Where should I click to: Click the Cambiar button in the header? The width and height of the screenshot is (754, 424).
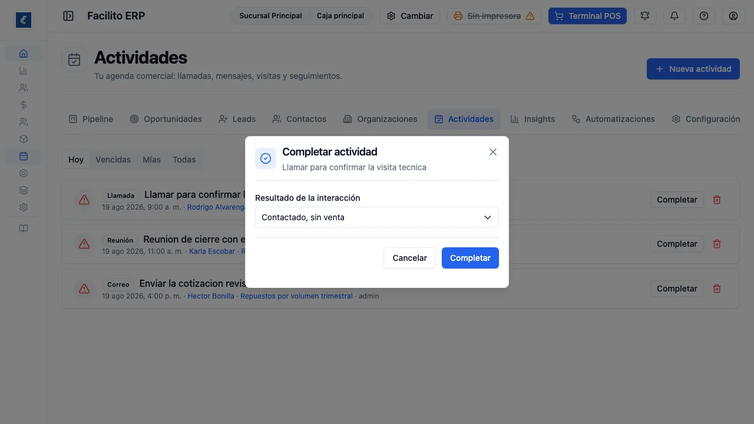[410, 16]
